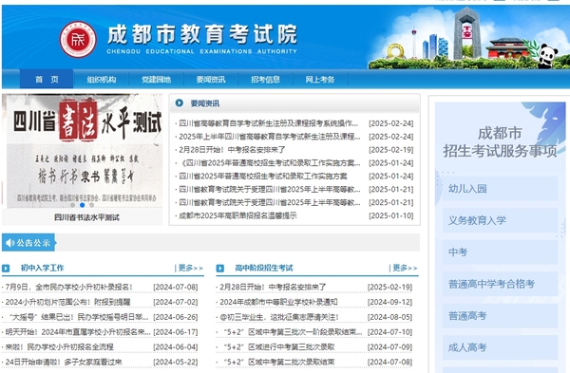The width and height of the screenshot is (570, 373).
Task: Open news 四川省高等教育自学考试新生注册及课程报考系统操作
Action: 268,123
